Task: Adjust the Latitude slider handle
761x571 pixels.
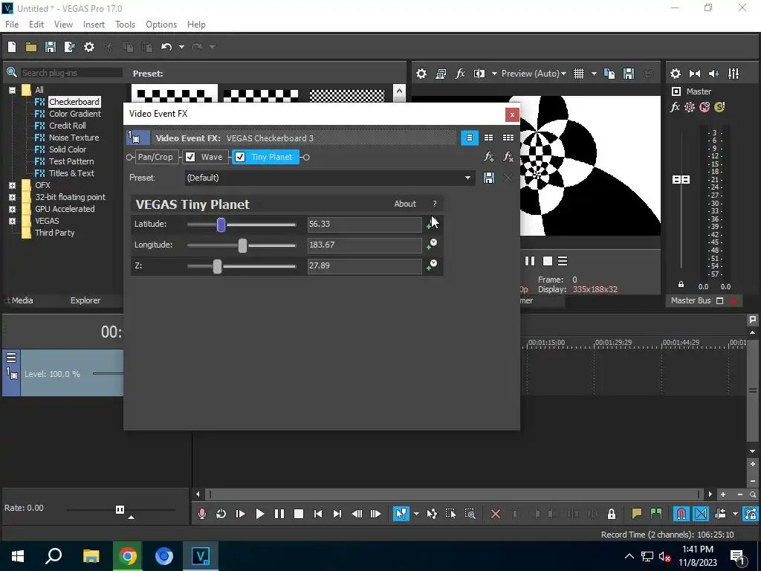Action: 221,225
